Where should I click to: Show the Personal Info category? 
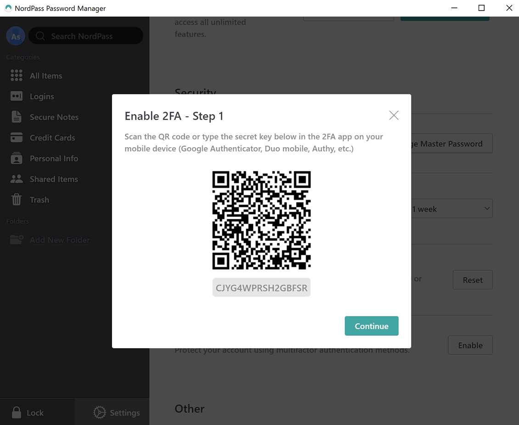(x=54, y=159)
